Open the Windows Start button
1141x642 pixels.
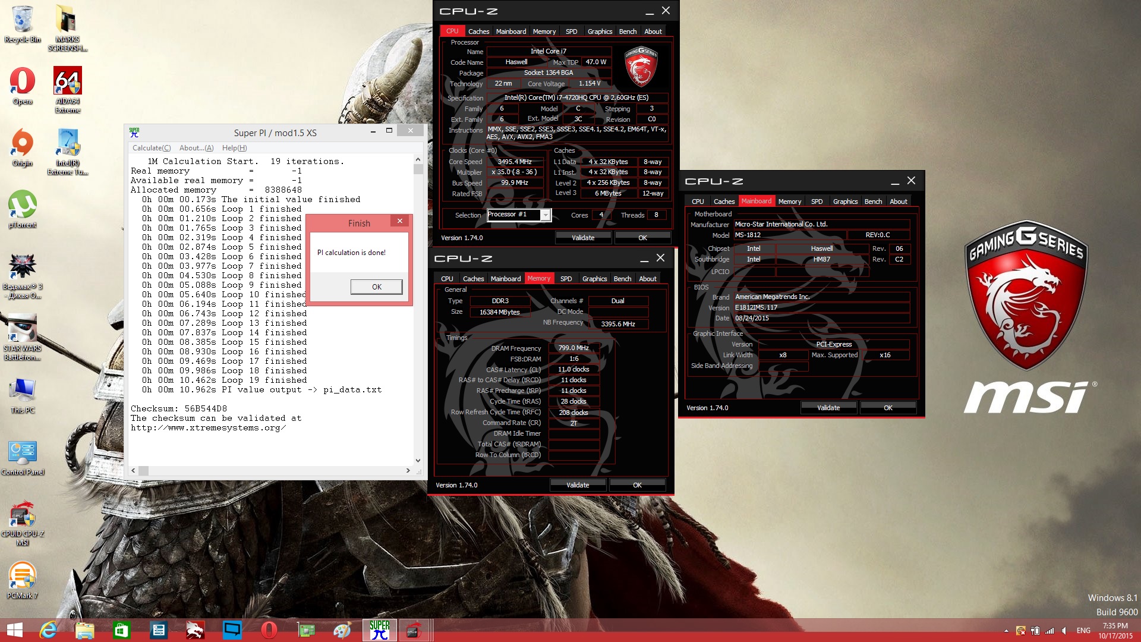(14, 630)
